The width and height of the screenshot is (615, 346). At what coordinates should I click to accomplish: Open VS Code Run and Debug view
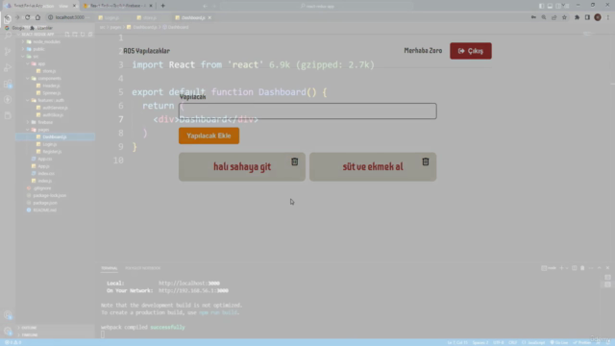(x=8, y=67)
